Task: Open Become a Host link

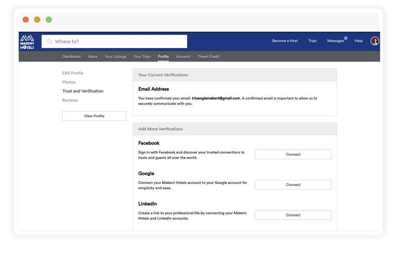Action: pos(285,41)
